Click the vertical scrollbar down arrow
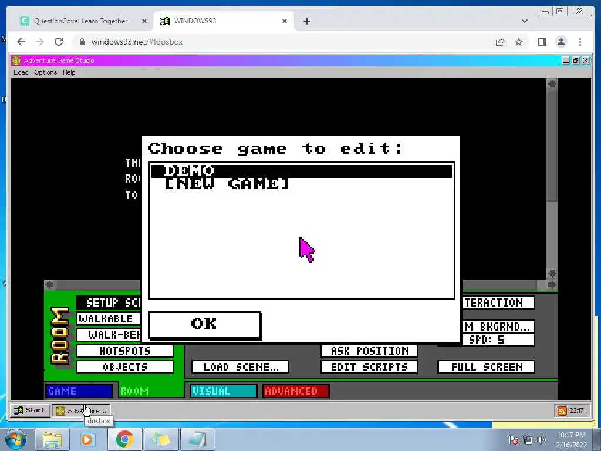 tap(552, 274)
